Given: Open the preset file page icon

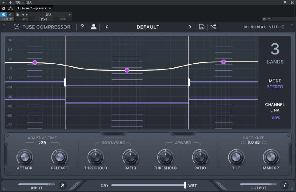Looking at the screenshot, I should pos(18,15).
